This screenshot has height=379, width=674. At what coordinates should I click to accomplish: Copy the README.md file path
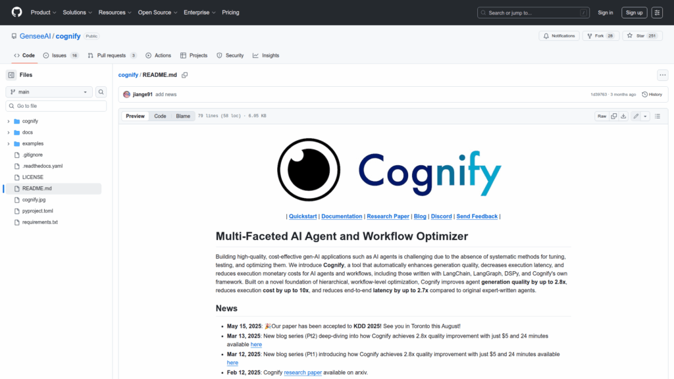click(185, 75)
